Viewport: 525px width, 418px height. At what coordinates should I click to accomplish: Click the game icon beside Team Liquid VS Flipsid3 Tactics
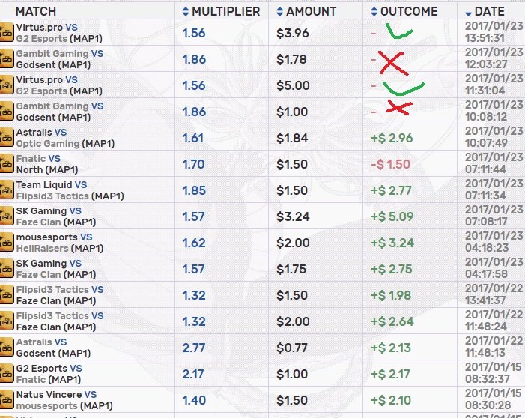(x=6, y=190)
